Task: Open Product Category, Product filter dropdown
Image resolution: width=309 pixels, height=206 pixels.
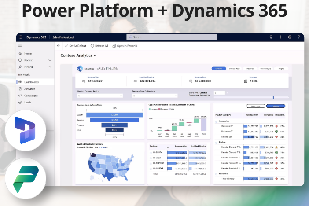Action: pos(100,96)
